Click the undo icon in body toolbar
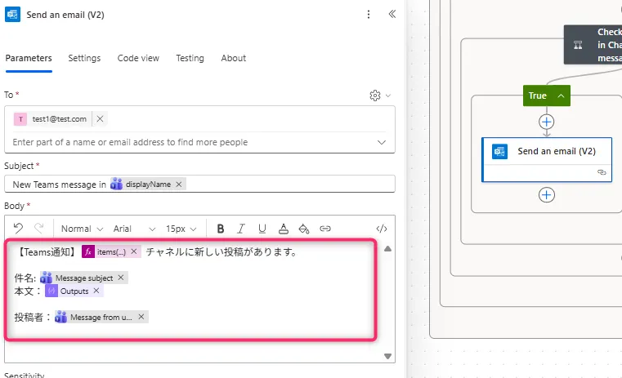 19,229
